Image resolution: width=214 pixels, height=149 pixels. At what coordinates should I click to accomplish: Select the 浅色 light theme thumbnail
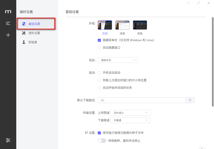[122, 25]
